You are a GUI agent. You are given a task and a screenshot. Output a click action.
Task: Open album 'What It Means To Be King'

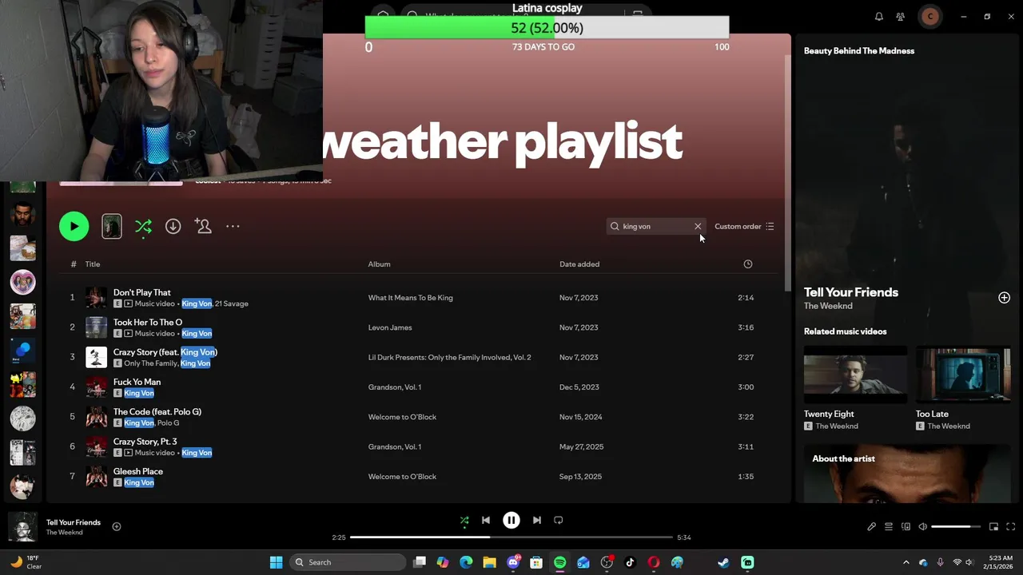(410, 298)
